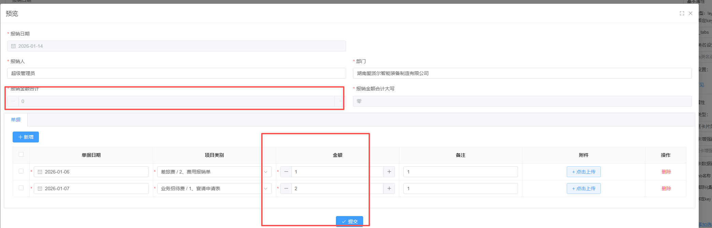Switch to the 单据 tab
The width and height of the screenshot is (712, 228).
pyautogui.click(x=16, y=120)
